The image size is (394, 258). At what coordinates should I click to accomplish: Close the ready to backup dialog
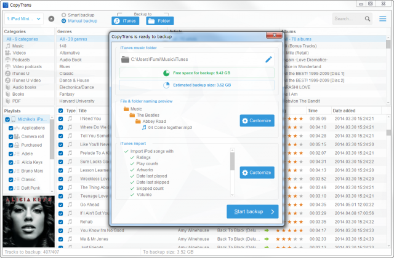pyautogui.click(x=274, y=35)
